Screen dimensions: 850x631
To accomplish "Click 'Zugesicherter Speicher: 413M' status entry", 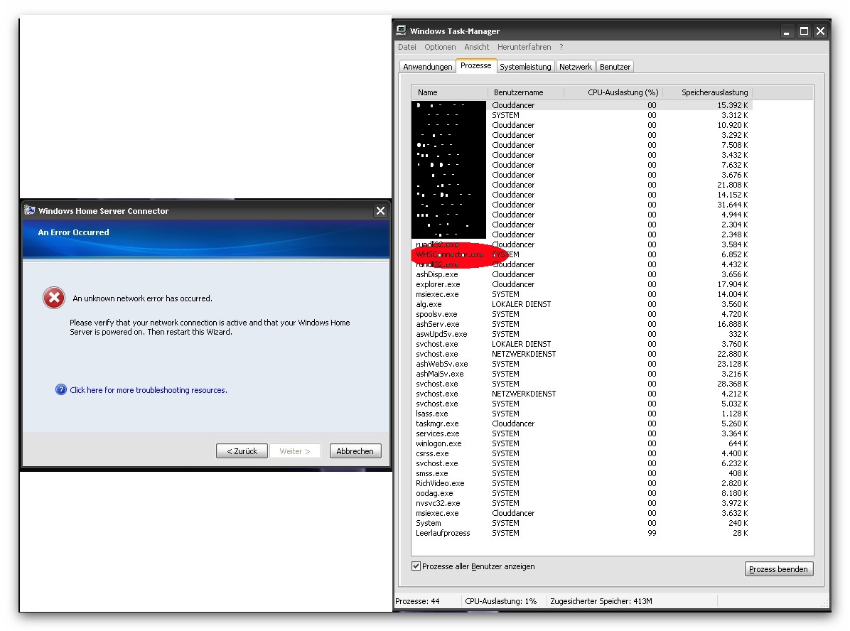I will [601, 601].
